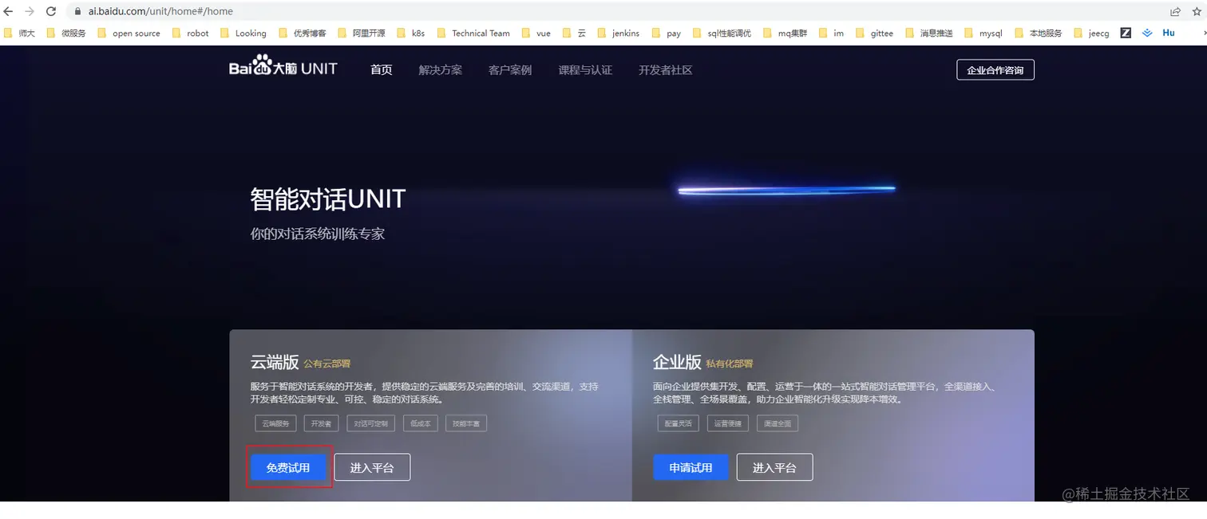Viewport: 1207px width, 519px height.
Task: Click the 开发者 tag
Action: click(322, 423)
